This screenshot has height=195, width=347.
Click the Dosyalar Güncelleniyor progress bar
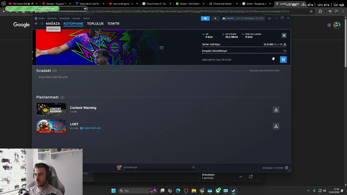pos(244,53)
